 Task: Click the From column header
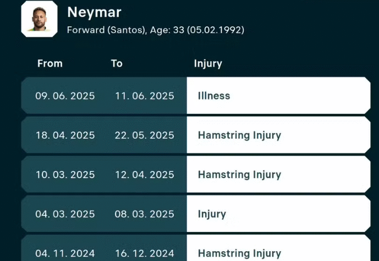50,63
